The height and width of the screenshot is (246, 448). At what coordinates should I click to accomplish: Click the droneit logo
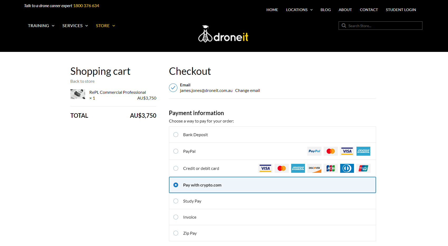coord(223,34)
